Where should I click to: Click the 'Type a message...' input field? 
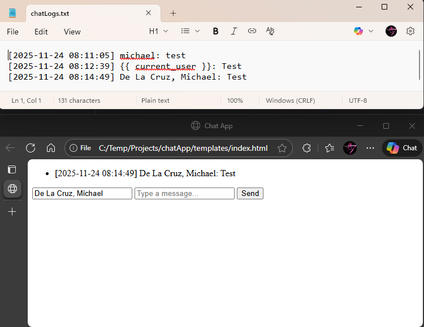(184, 194)
